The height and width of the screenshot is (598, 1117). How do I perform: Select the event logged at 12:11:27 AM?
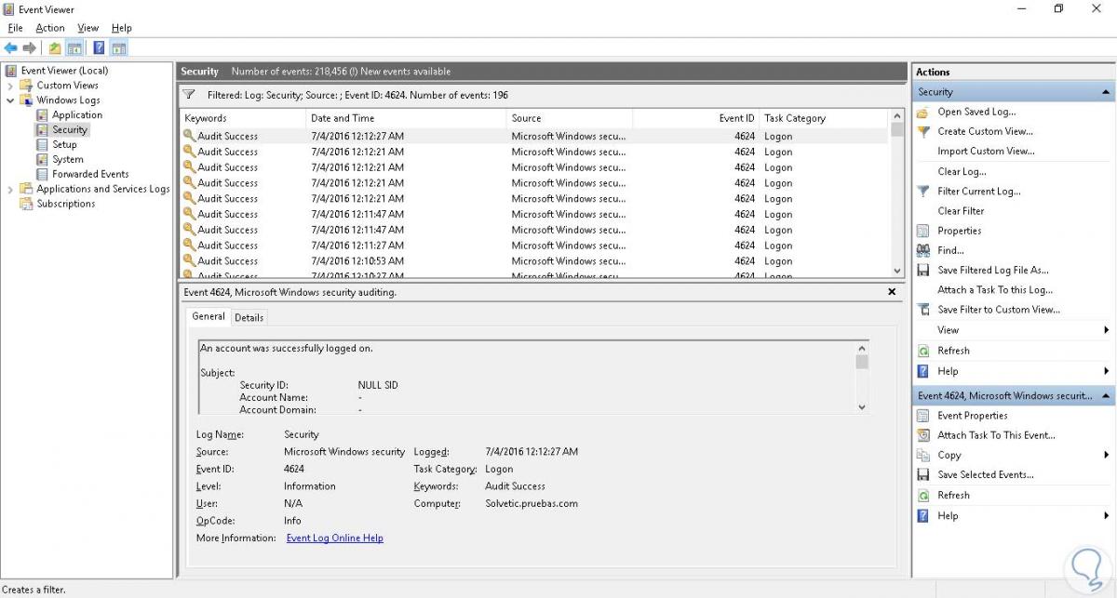click(533, 246)
